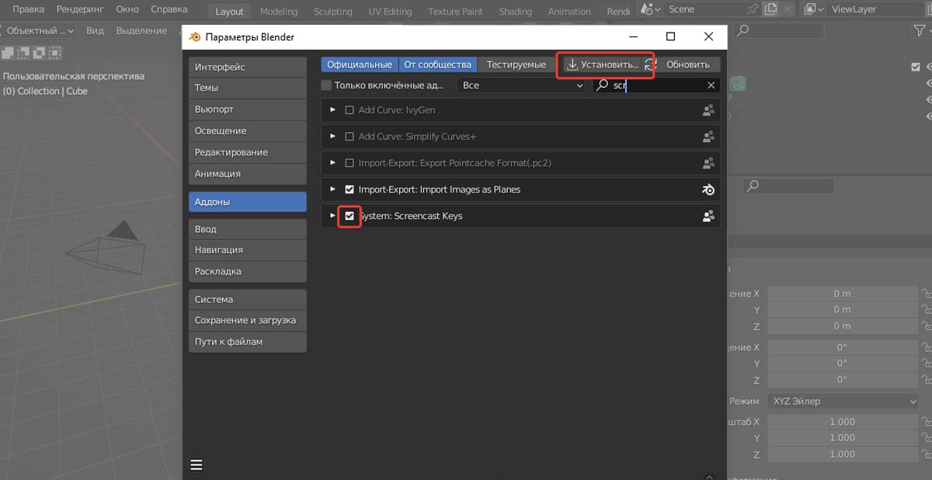This screenshot has width=932, height=480.
Task: Expand the Simplify Curves+ addon details
Action: (x=332, y=137)
